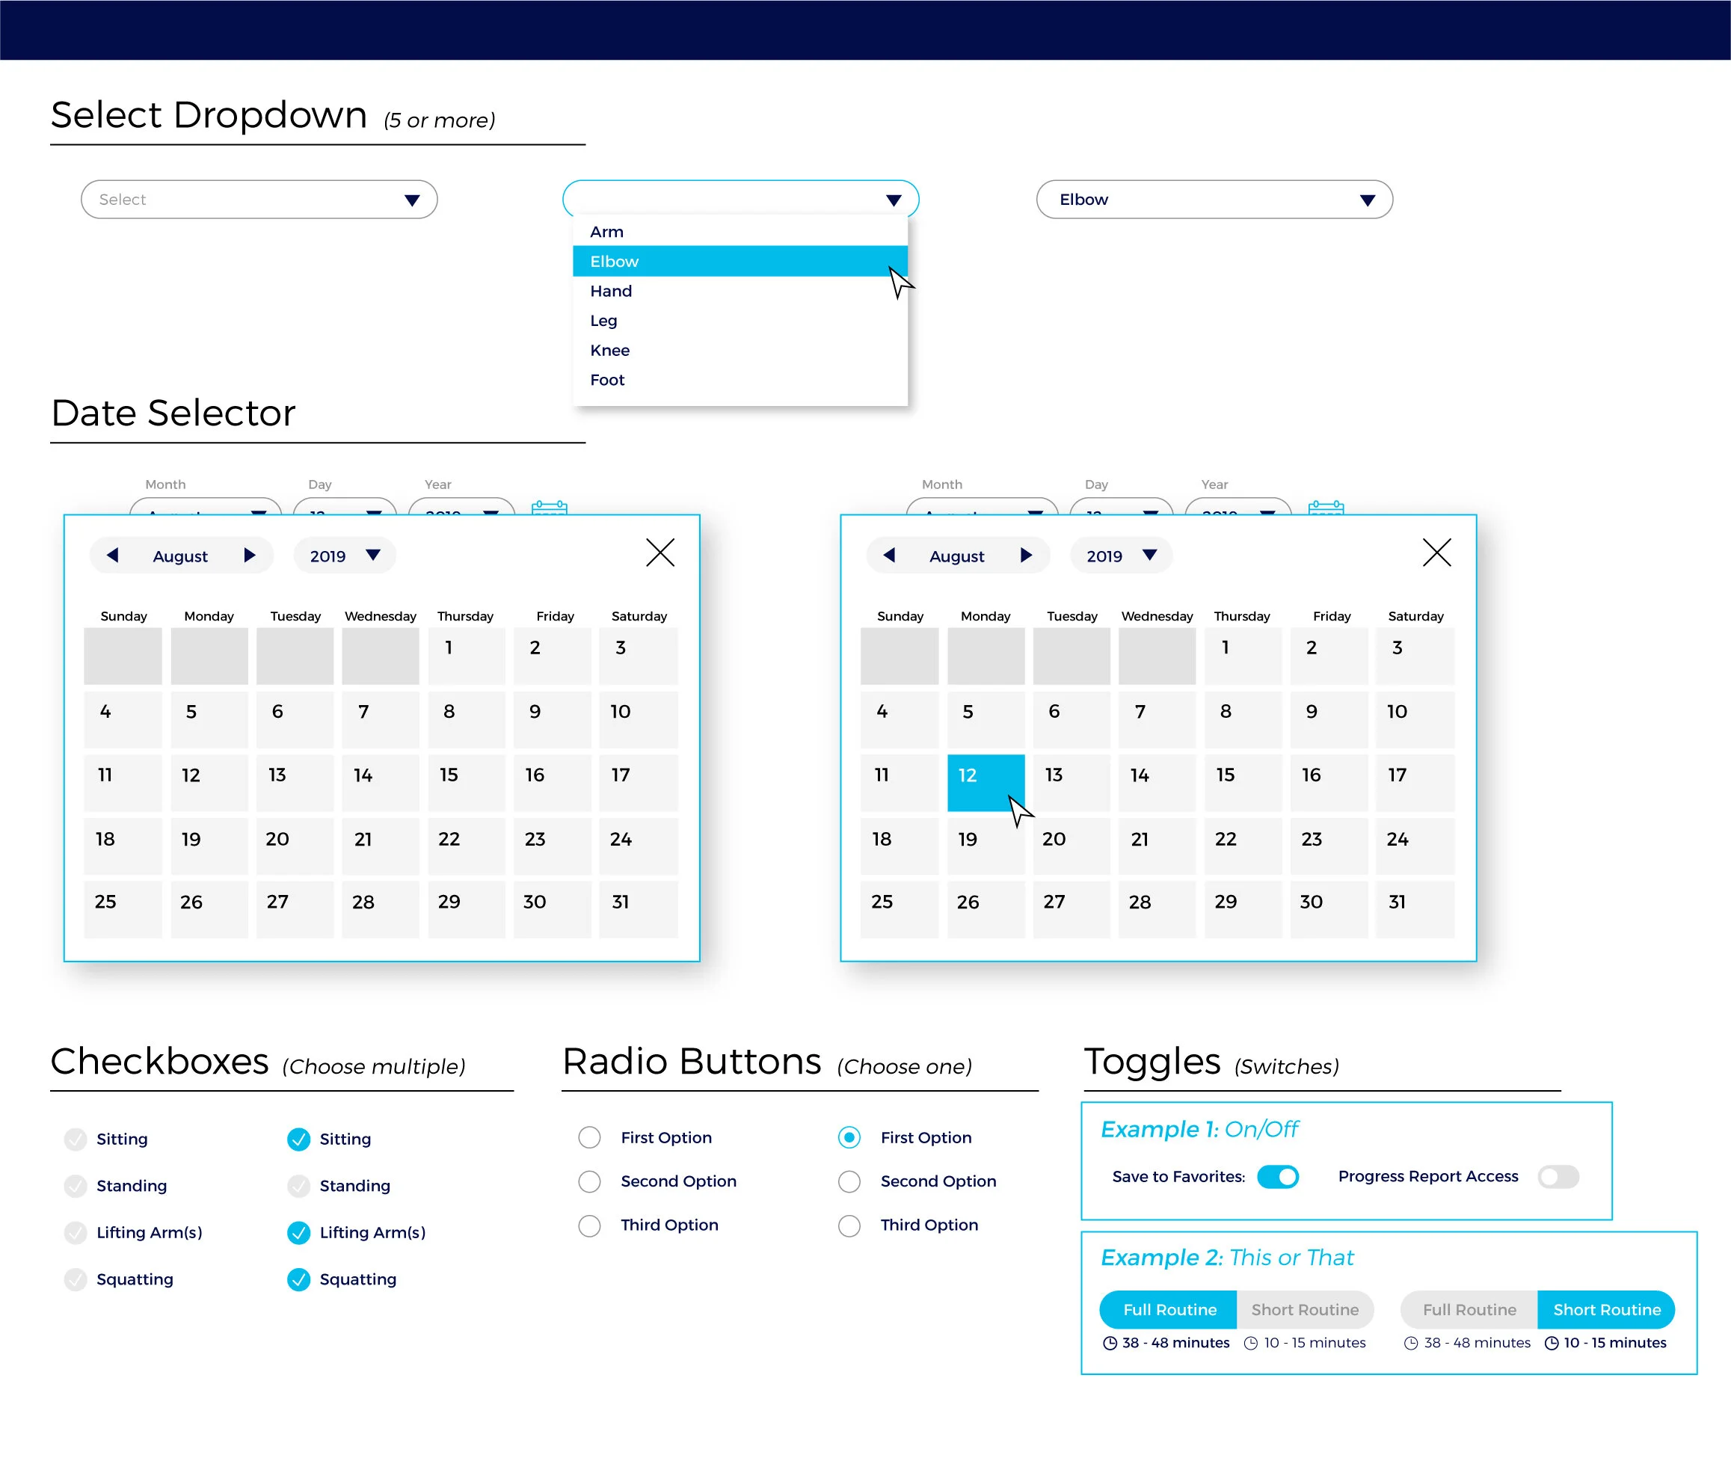Click next month arrow in left calendar
The image size is (1731, 1461).
pyautogui.click(x=249, y=555)
